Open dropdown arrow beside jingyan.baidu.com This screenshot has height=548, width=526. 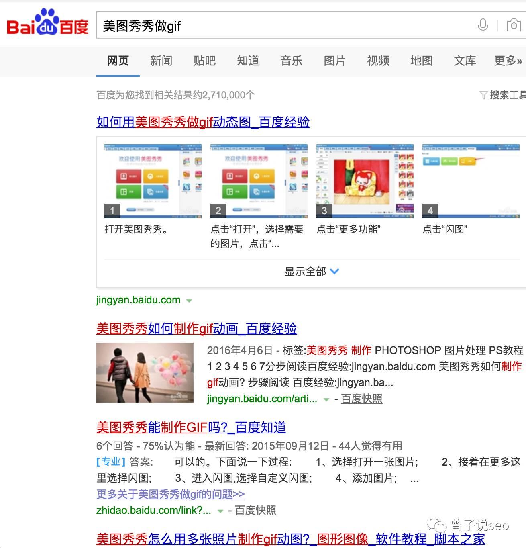click(189, 301)
